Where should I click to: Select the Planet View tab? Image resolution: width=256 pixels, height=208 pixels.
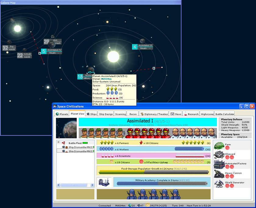point(77,113)
